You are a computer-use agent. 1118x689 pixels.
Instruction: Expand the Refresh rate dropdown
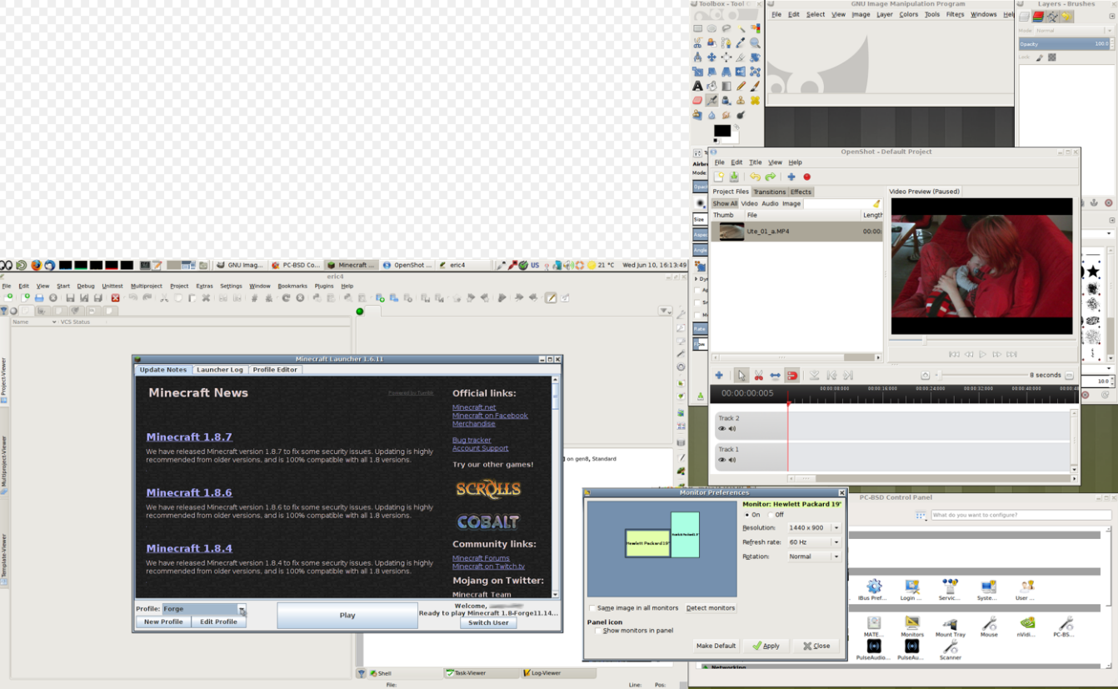814,542
